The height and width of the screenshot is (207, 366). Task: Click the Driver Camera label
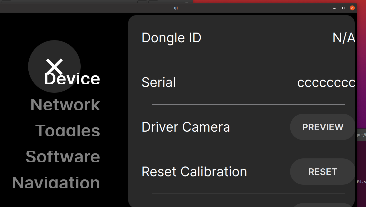(185, 127)
